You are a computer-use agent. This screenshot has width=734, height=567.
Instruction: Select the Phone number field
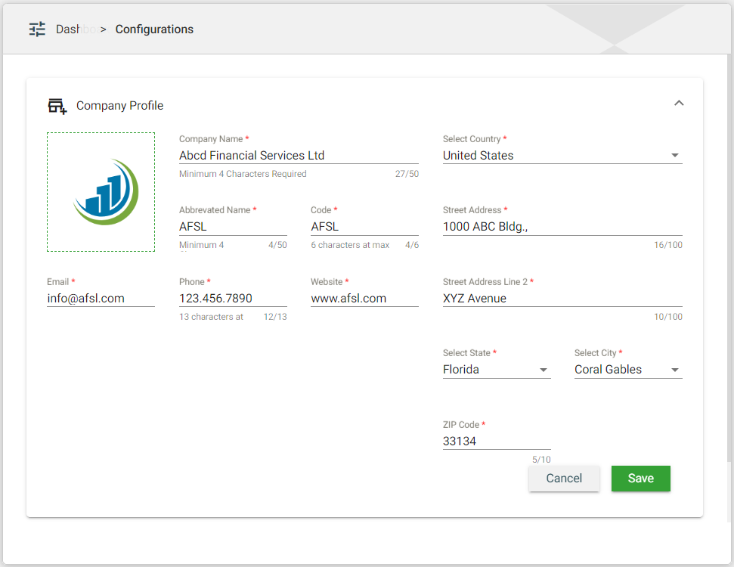click(232, 299)
